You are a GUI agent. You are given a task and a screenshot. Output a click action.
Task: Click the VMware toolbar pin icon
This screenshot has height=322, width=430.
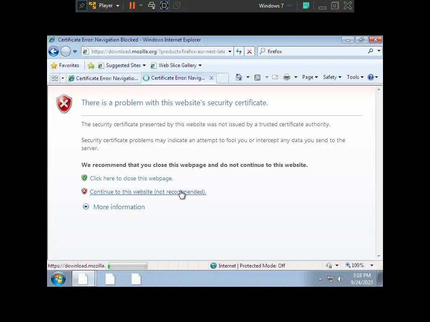pyautogui.click(x=82, y=5)
